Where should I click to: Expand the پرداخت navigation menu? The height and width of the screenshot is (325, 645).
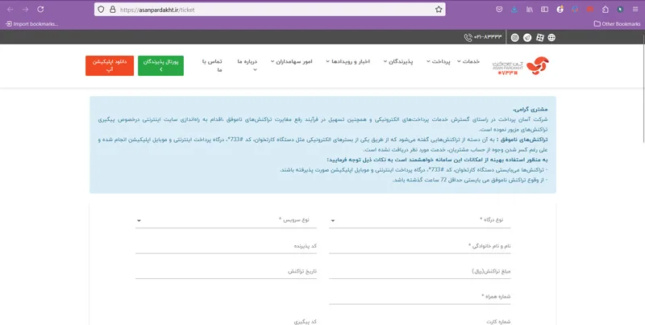pyautogui.click(x=438, y=61)
